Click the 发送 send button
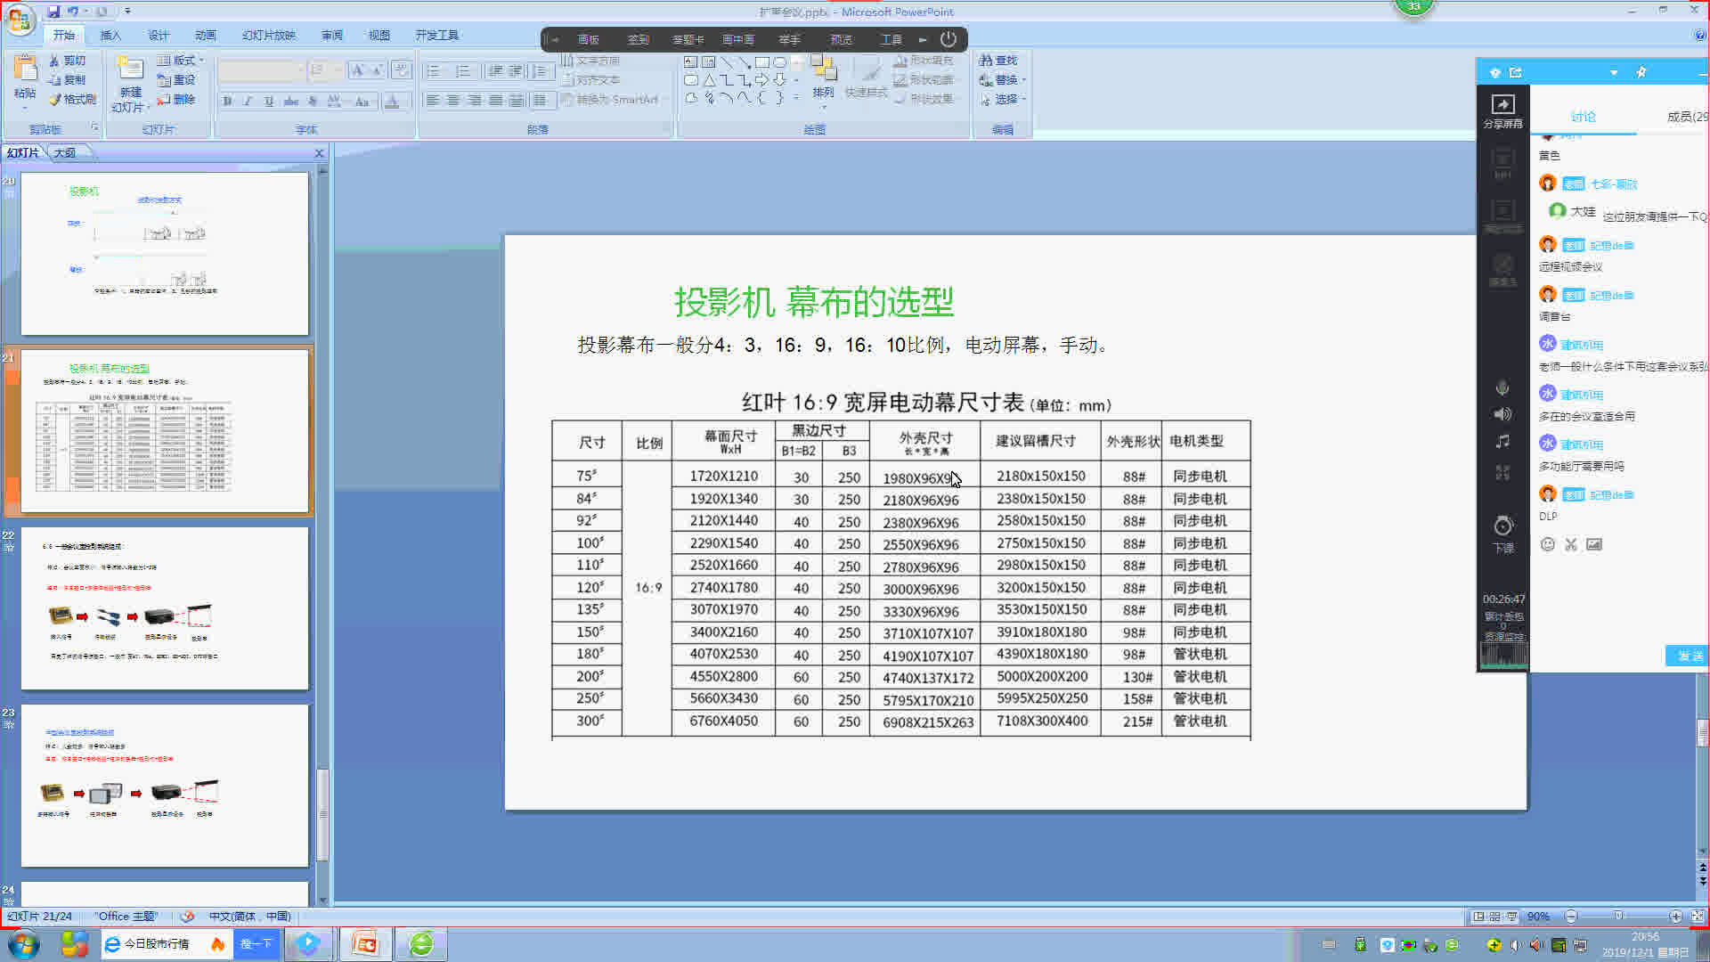This screenshot has width=1710, height=962. (x=1688, y=656)
